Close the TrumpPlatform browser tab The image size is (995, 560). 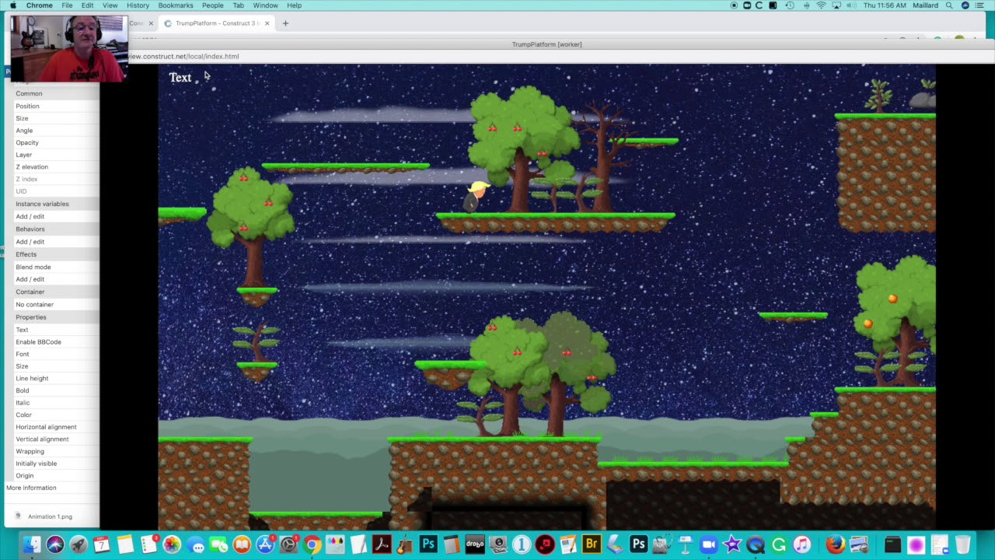pos(267,23)
